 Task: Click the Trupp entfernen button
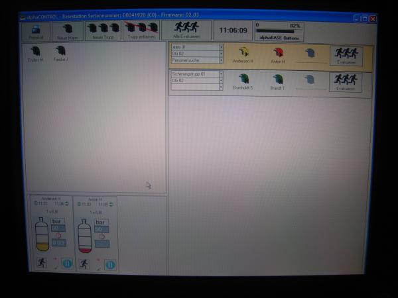(x=143, y=30)
